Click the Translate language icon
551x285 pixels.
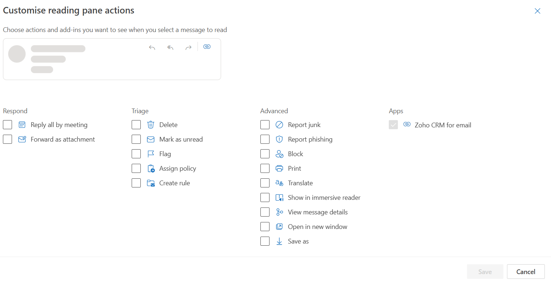[279, 183]
